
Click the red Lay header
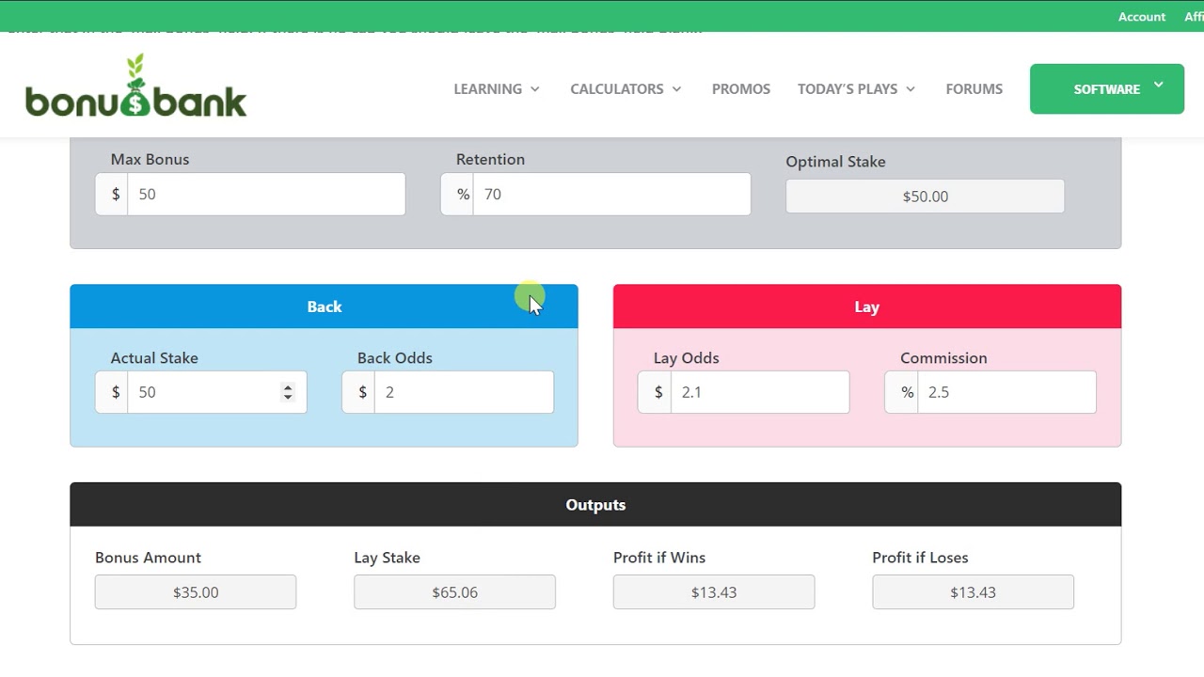(867, 307)
